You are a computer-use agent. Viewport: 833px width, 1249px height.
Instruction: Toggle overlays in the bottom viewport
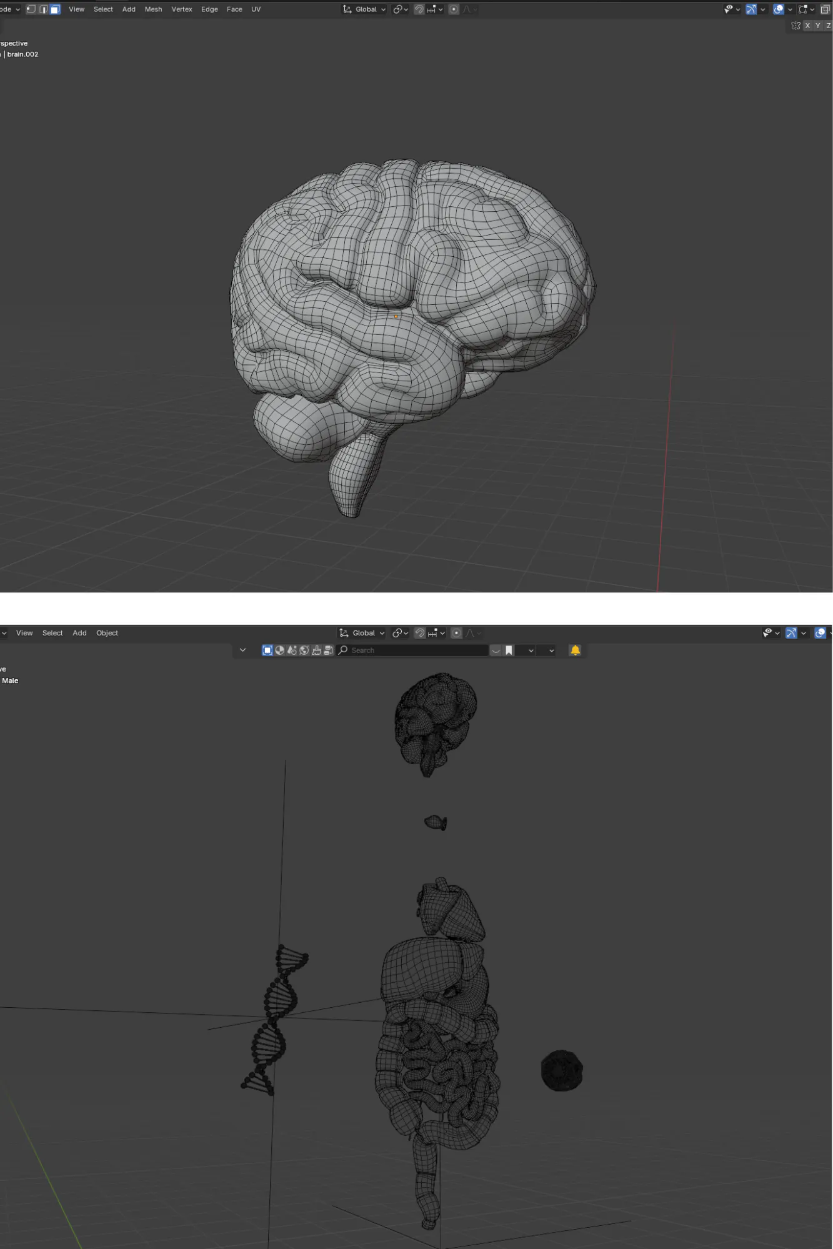820,633
